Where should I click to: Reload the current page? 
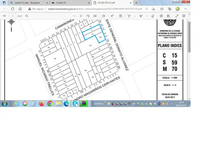pos(12,9)
